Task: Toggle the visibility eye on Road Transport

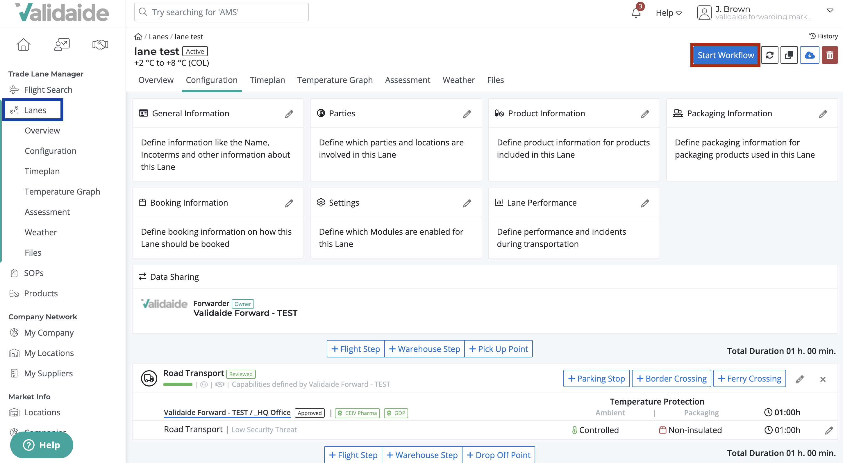Action: point(204,384)
